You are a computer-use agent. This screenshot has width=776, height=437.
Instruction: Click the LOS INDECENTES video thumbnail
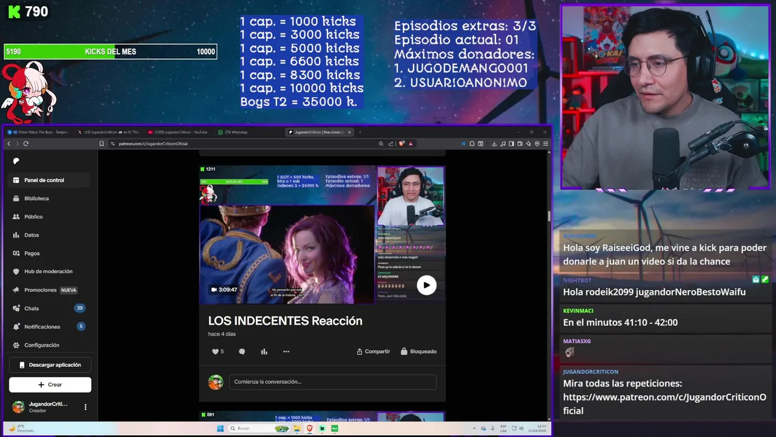coord(322,234)
